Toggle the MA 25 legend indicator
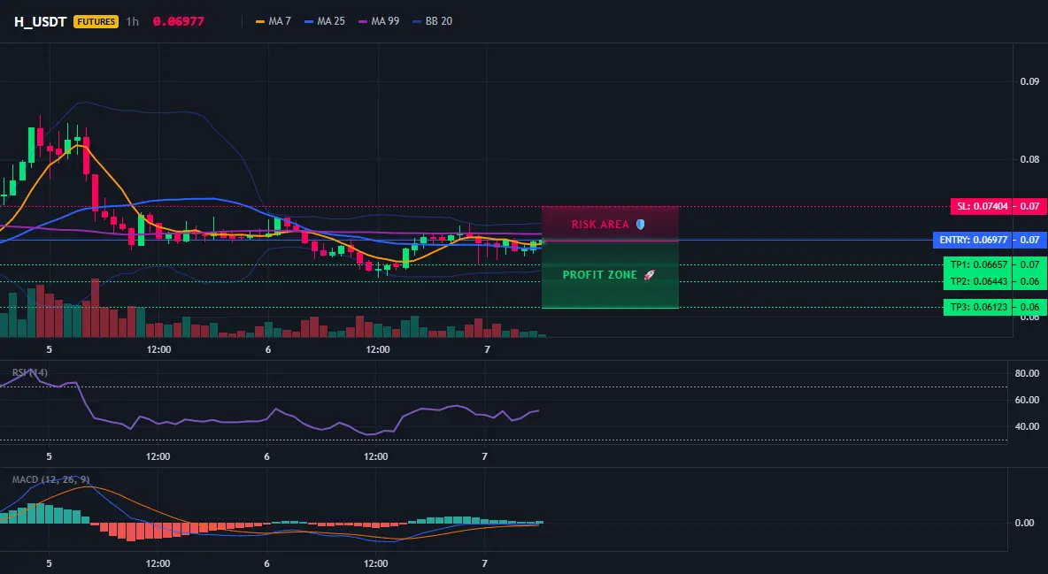 point(325,21)
